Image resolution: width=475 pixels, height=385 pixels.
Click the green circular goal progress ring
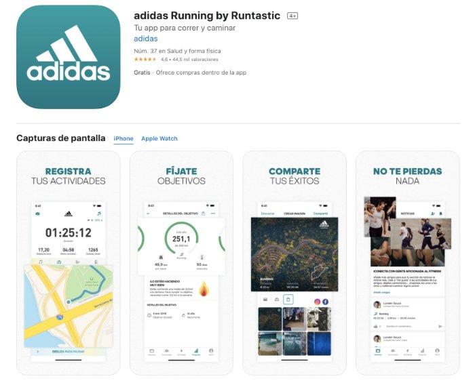(x=181, y=239)
